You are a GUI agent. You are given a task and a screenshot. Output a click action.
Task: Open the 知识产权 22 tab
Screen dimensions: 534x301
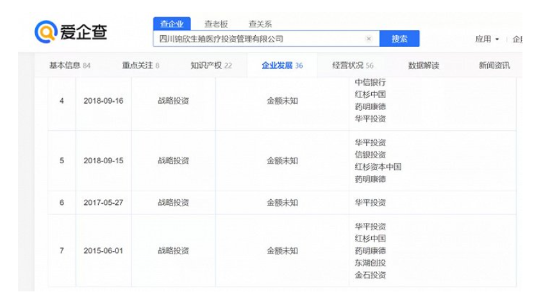211,65
